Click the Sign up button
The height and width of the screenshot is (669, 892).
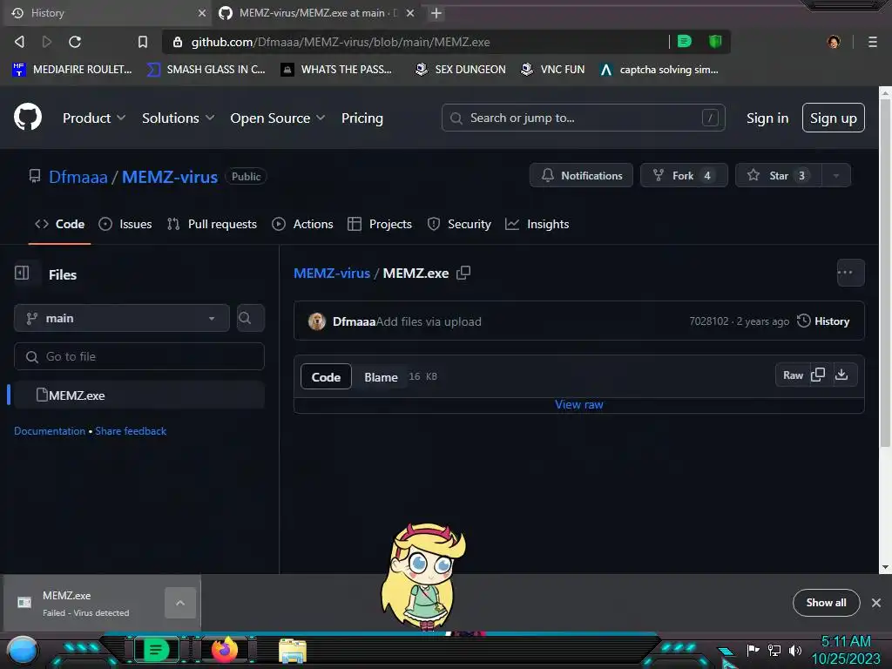pos(834,118)
